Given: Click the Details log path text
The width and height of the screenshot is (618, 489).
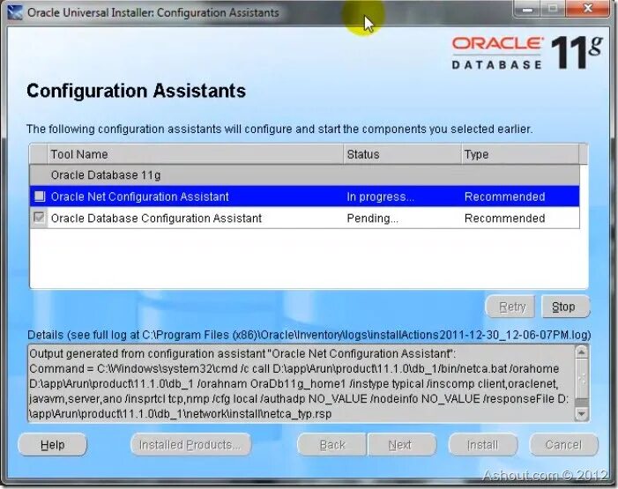Looking at the screenshot, I should coord(309,335).
